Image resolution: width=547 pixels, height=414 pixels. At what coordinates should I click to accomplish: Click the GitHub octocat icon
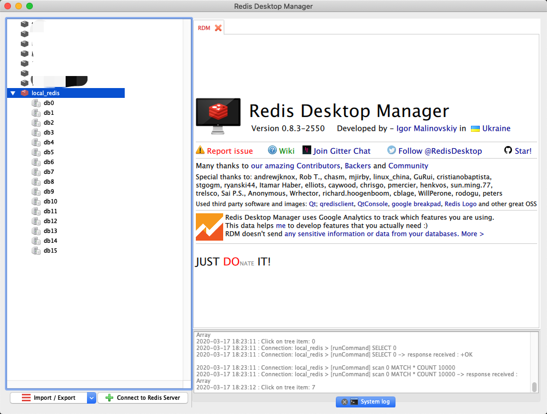click(x=508, y=150)
